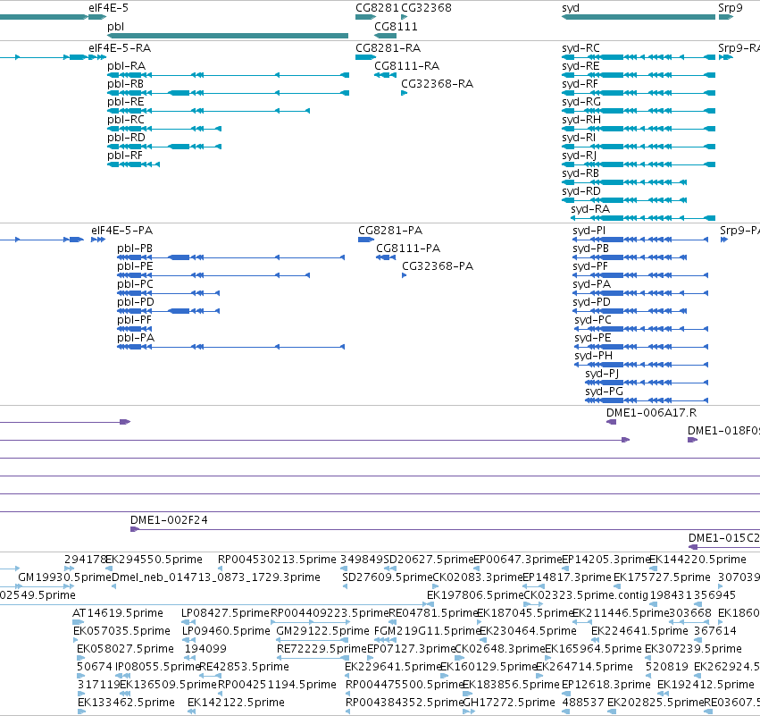The image size is (760, 716).
Task: Open the AT14619.5prime EST label
Action: click(118, 613)
